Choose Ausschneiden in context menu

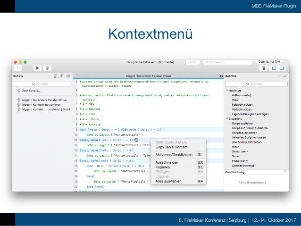[178, 162]
